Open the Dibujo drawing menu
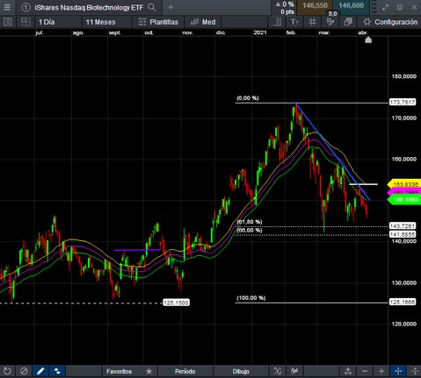This screenshot has height=378, width=421. click(x=241, y=371)
